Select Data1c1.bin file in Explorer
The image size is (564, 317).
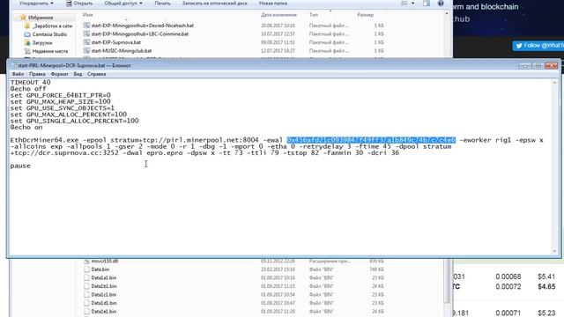(104, 294)
